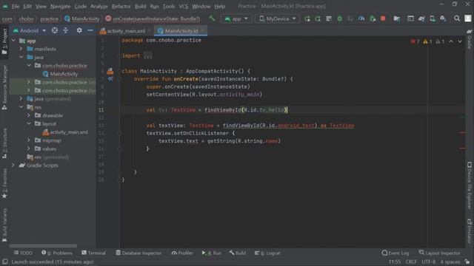Screen dimensions: 474x266
Task: Open the Event Log panel
Action: [x=395, y=253]
